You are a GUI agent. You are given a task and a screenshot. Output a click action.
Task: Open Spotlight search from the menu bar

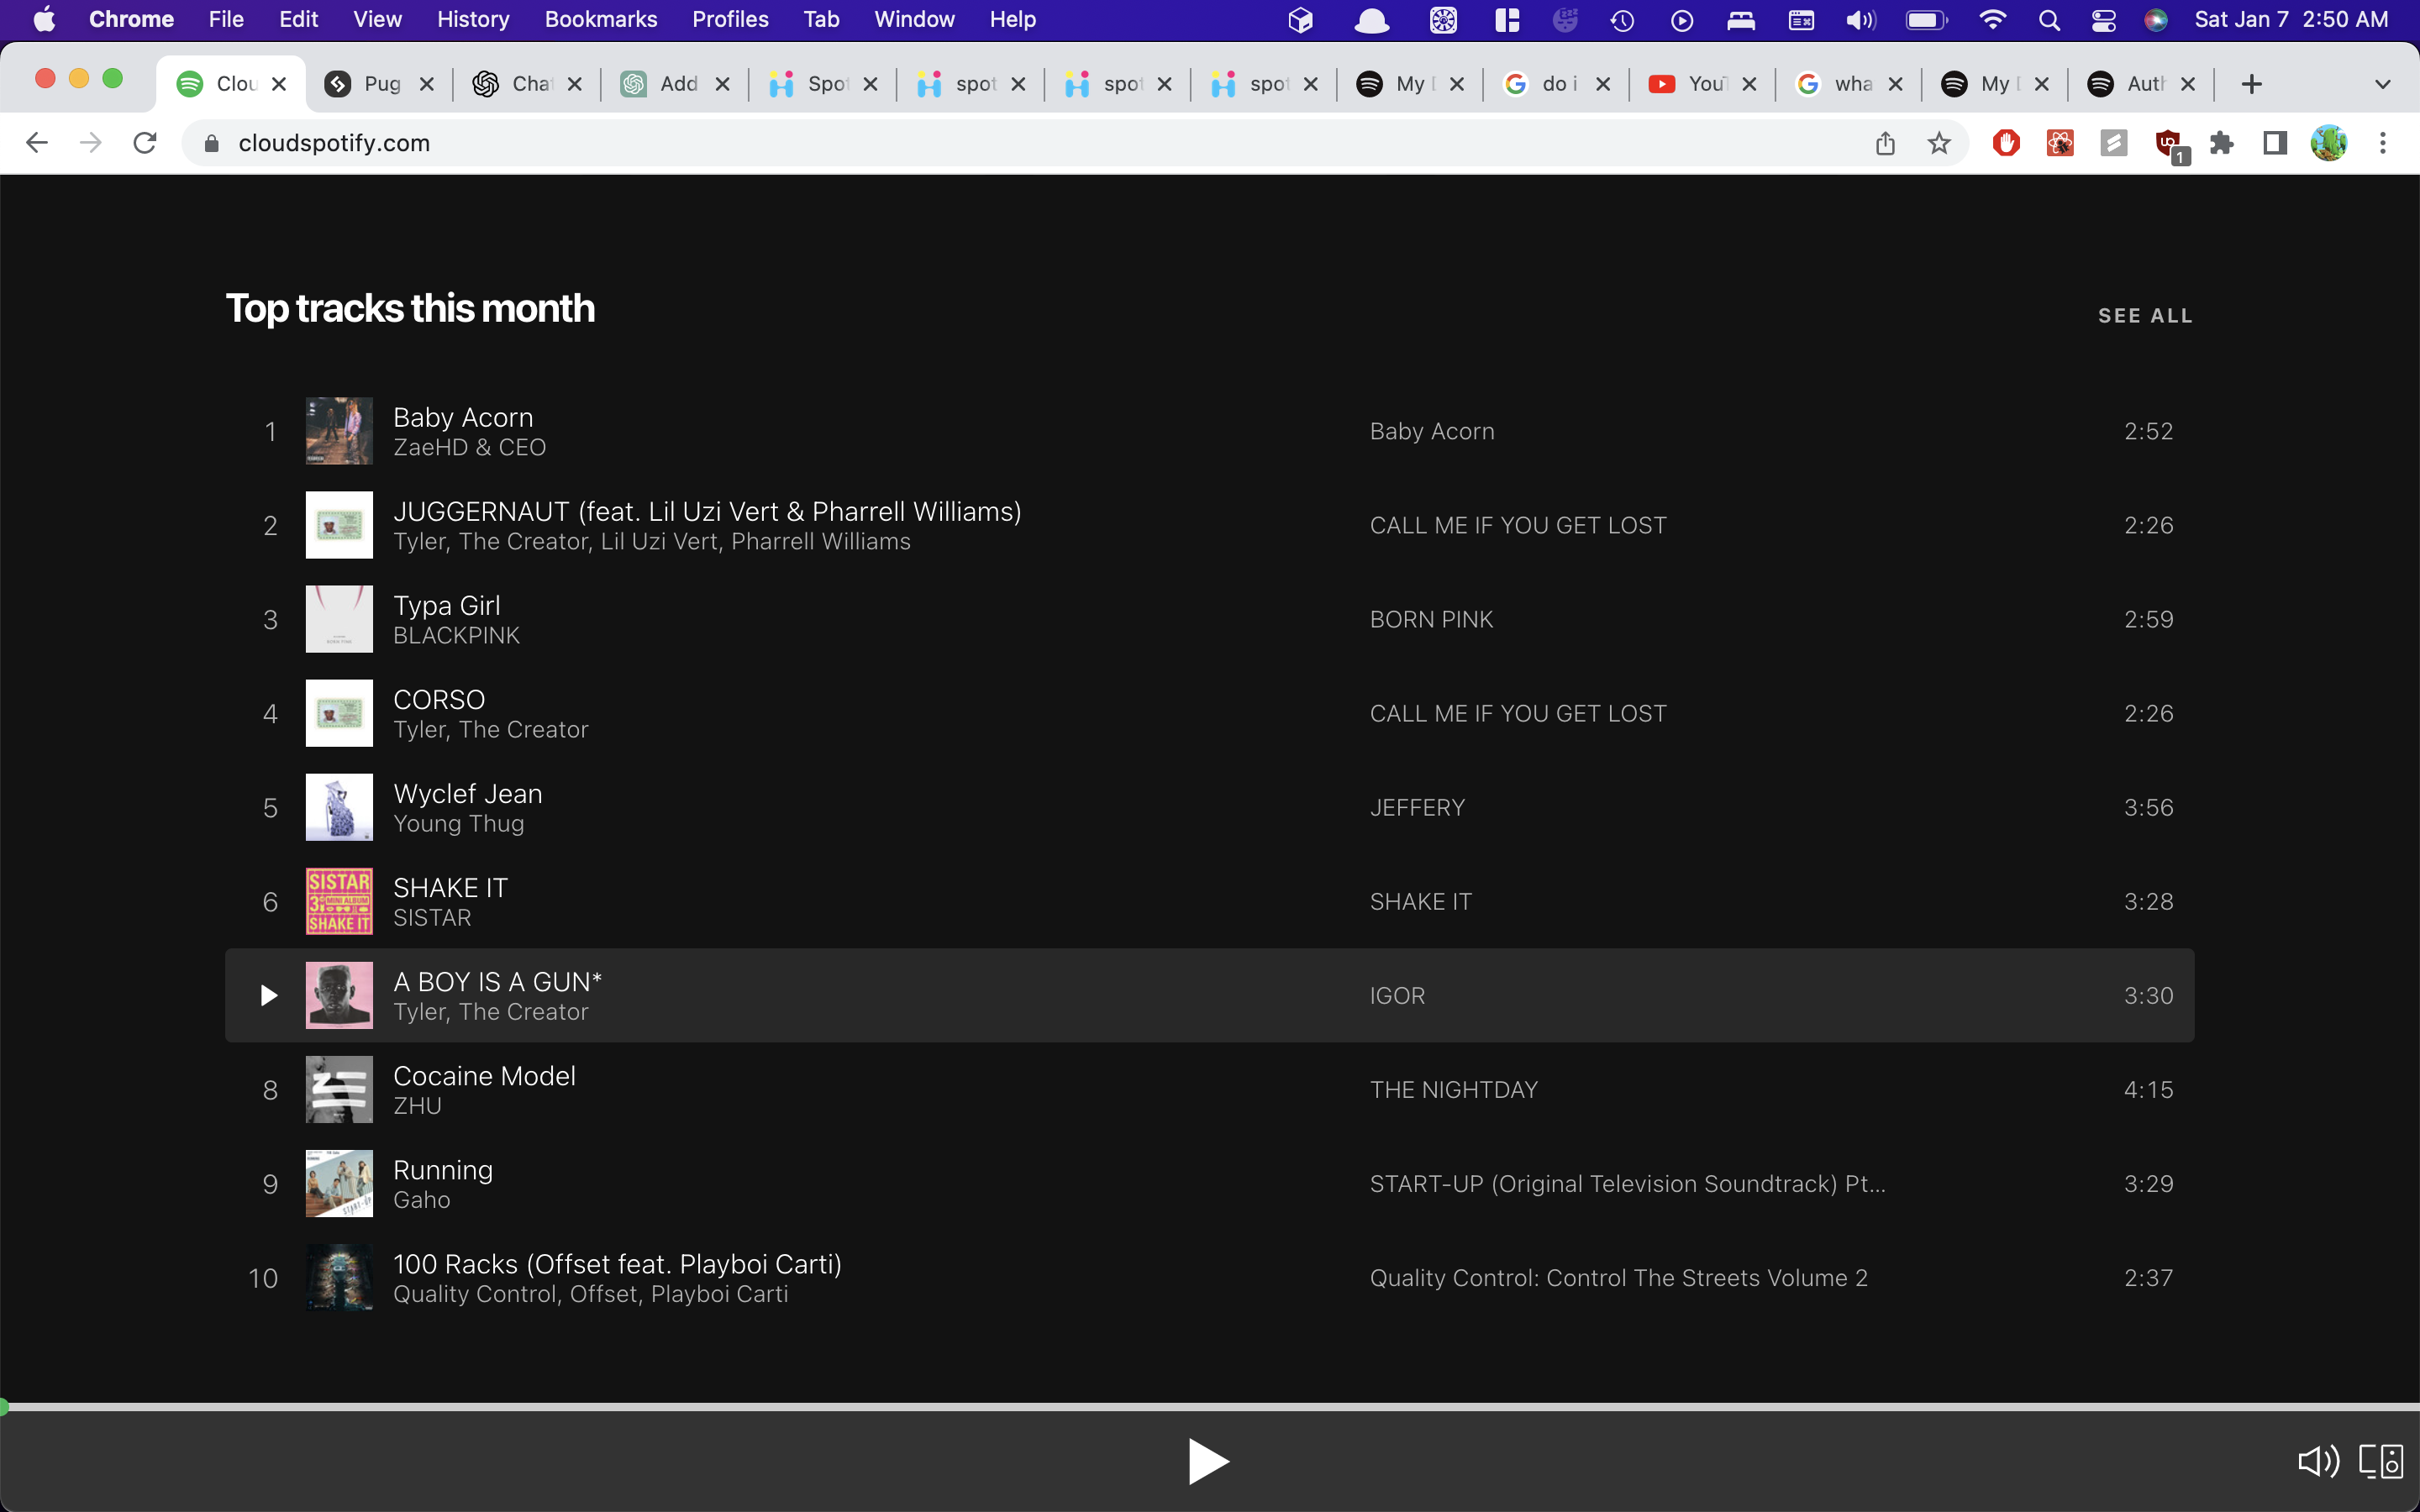click(2048, 19)
